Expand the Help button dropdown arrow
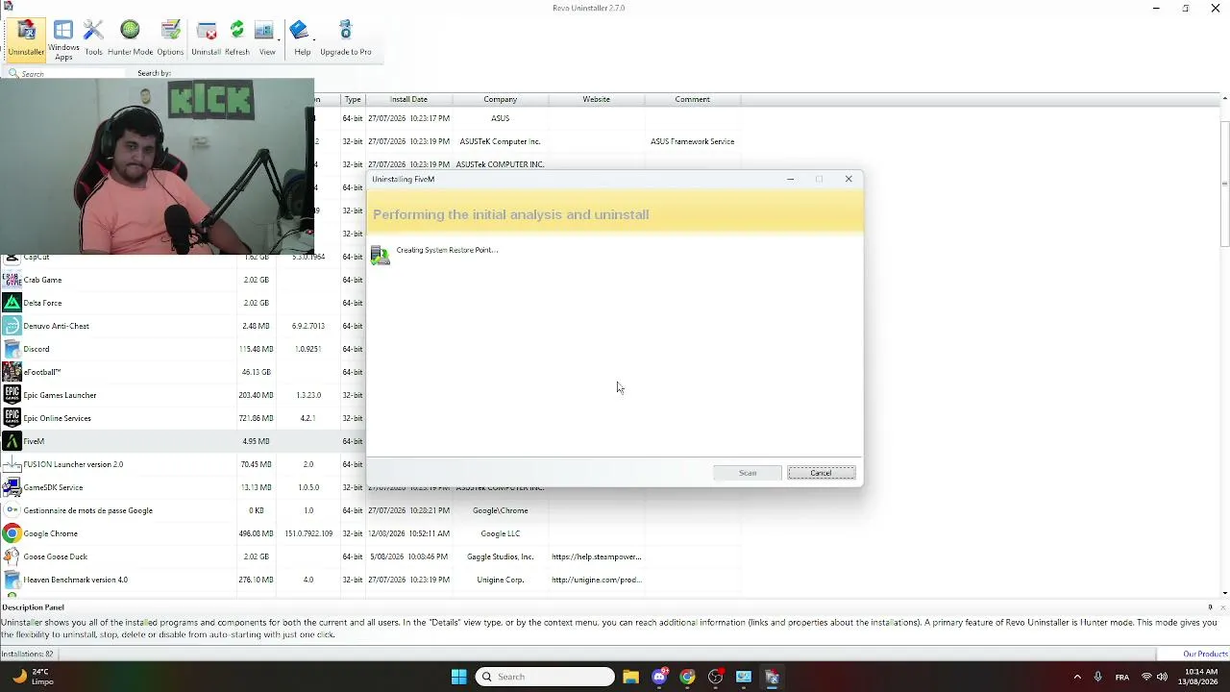Viewport: 1230px width, 692px height. pos(312,38)
